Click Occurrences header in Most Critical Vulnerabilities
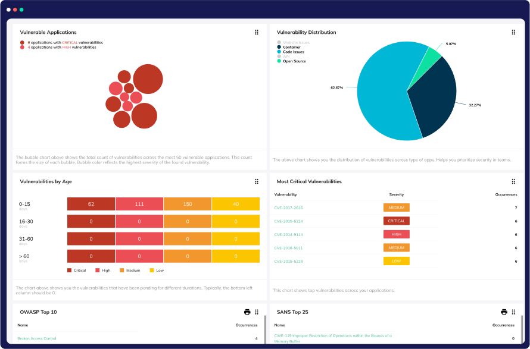 coord(506,194)
